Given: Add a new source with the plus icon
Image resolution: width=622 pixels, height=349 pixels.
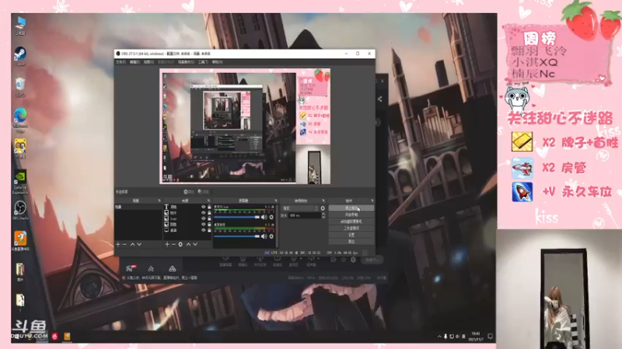Looking at the screenshot, I should (x=167, y=244).
